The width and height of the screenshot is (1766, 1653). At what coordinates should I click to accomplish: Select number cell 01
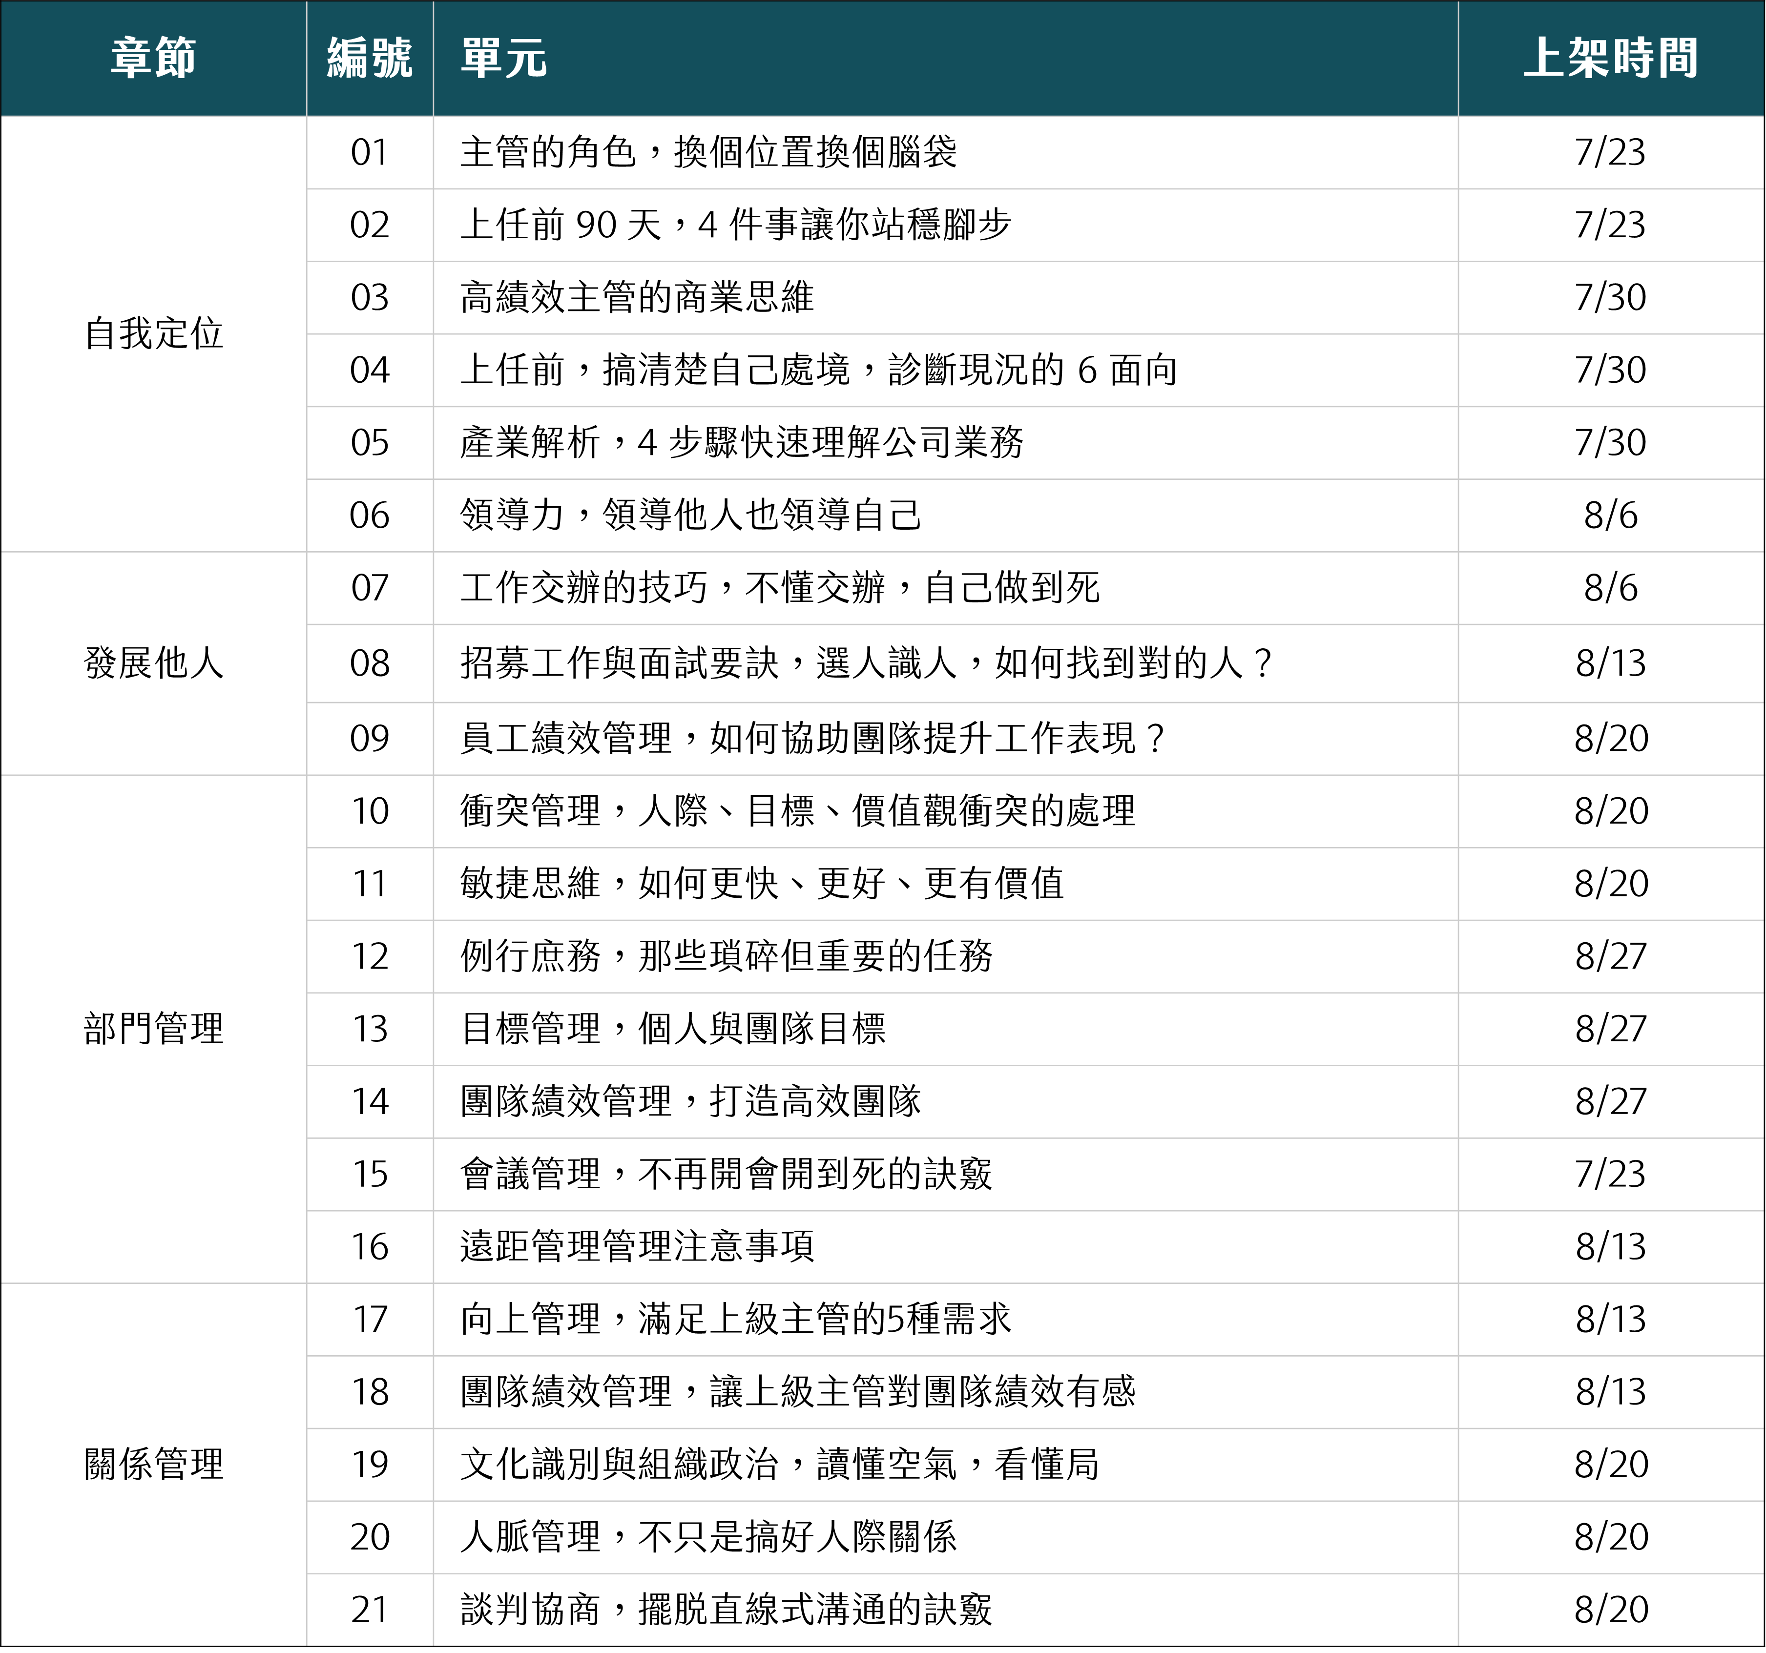tap(370, 153)
